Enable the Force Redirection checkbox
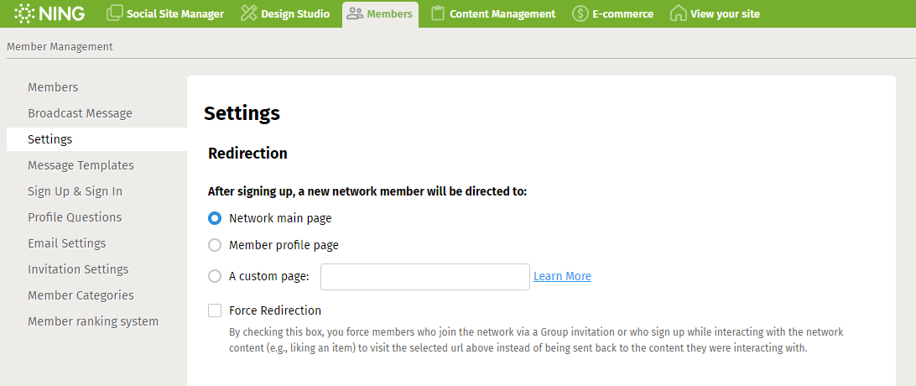The height and width of the screenshot is (386, 916). coord(215,310)
